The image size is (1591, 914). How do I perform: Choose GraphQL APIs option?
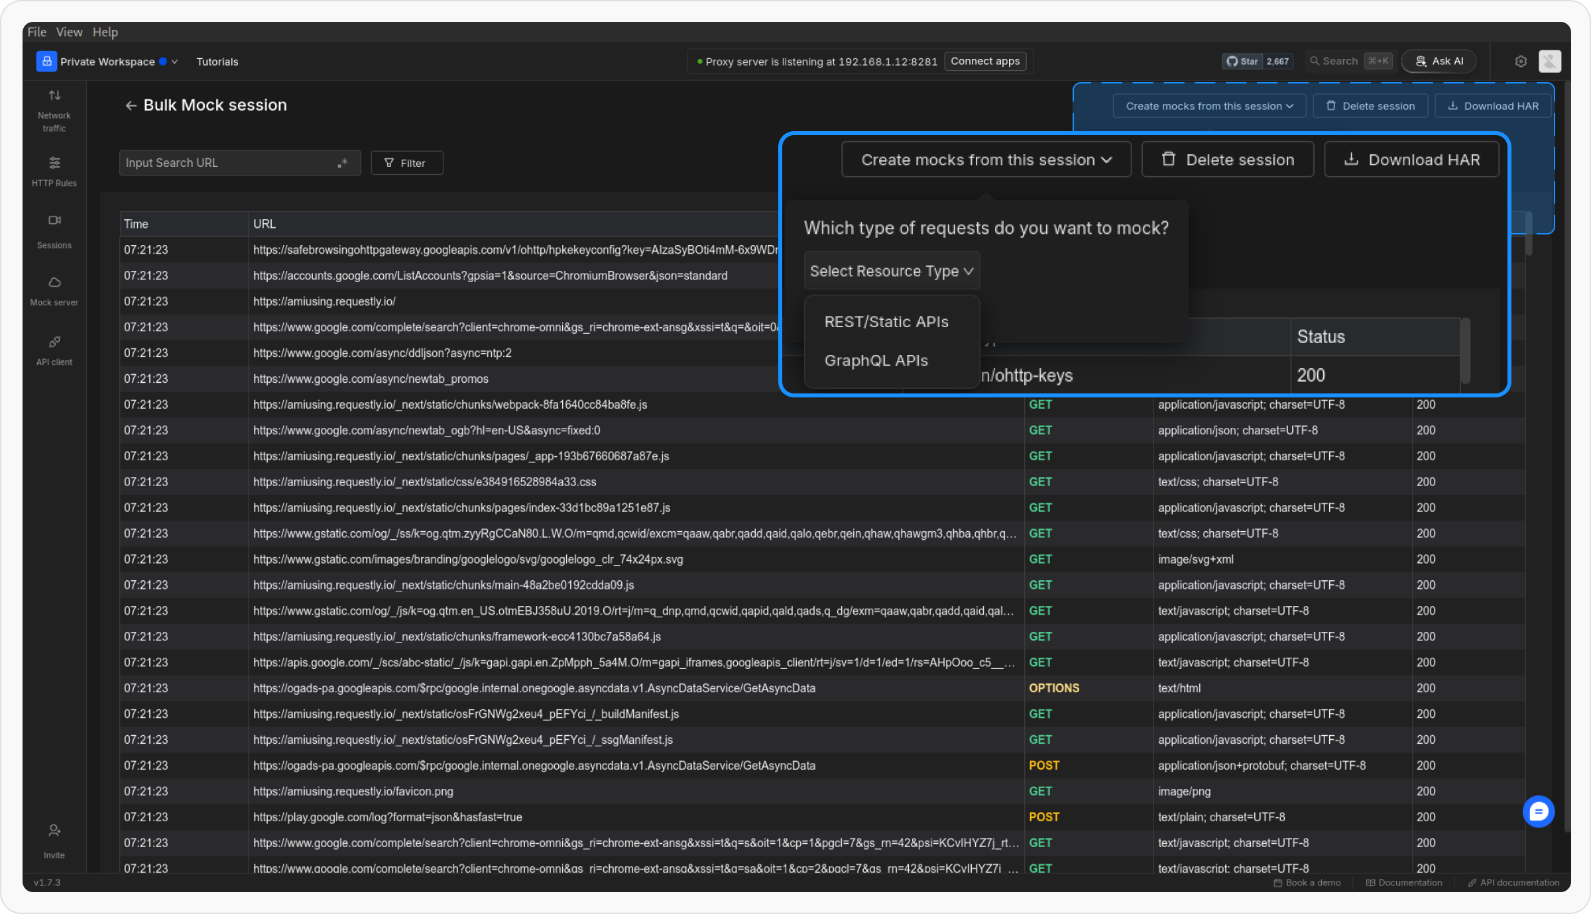coord(876,361)
